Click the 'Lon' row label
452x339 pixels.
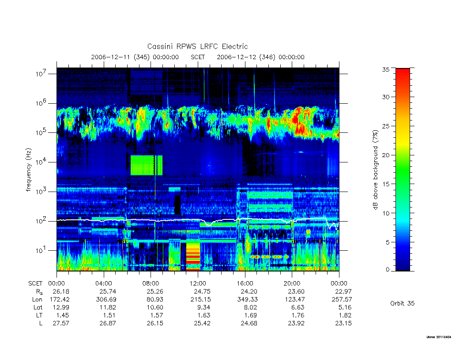(37, 300)
